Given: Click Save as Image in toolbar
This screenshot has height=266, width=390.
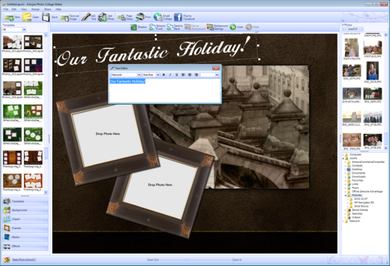Looking at the screenshot, I should click(x=69, y=17).
